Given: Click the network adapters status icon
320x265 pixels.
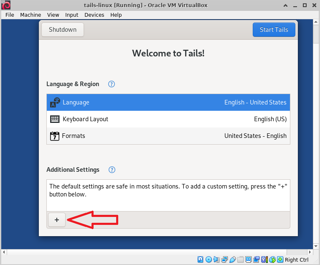Looking at the screenshot, I should (x=224, y=260).
